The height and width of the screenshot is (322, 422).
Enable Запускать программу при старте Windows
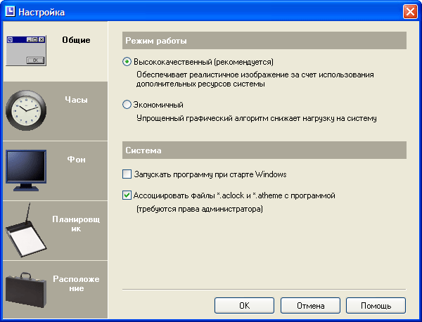127,174
